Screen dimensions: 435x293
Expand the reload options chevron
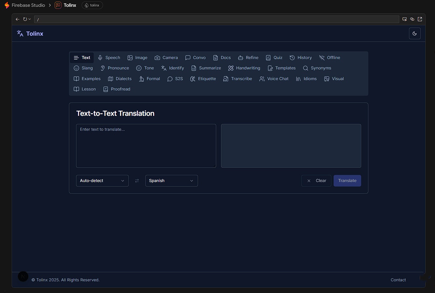(30, 19)
